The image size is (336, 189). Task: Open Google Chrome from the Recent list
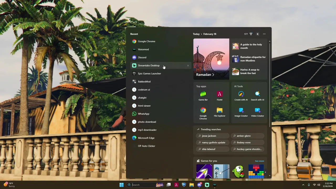(160, 41)
